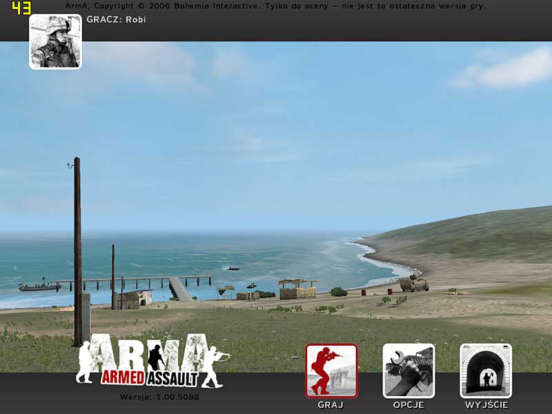Open options via the wrench icon
Screen dimensions: 552x414
(x=408, y=371)
